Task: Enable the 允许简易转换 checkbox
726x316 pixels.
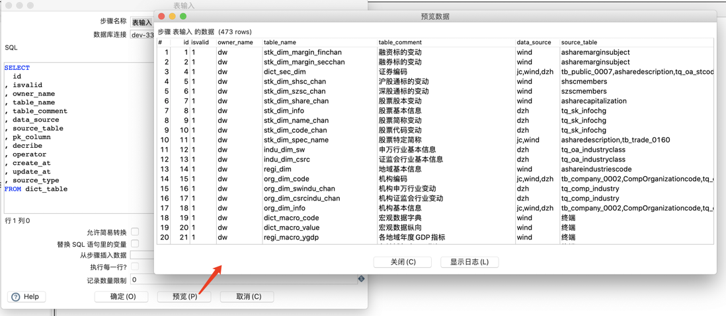Action: click(135, 232)
